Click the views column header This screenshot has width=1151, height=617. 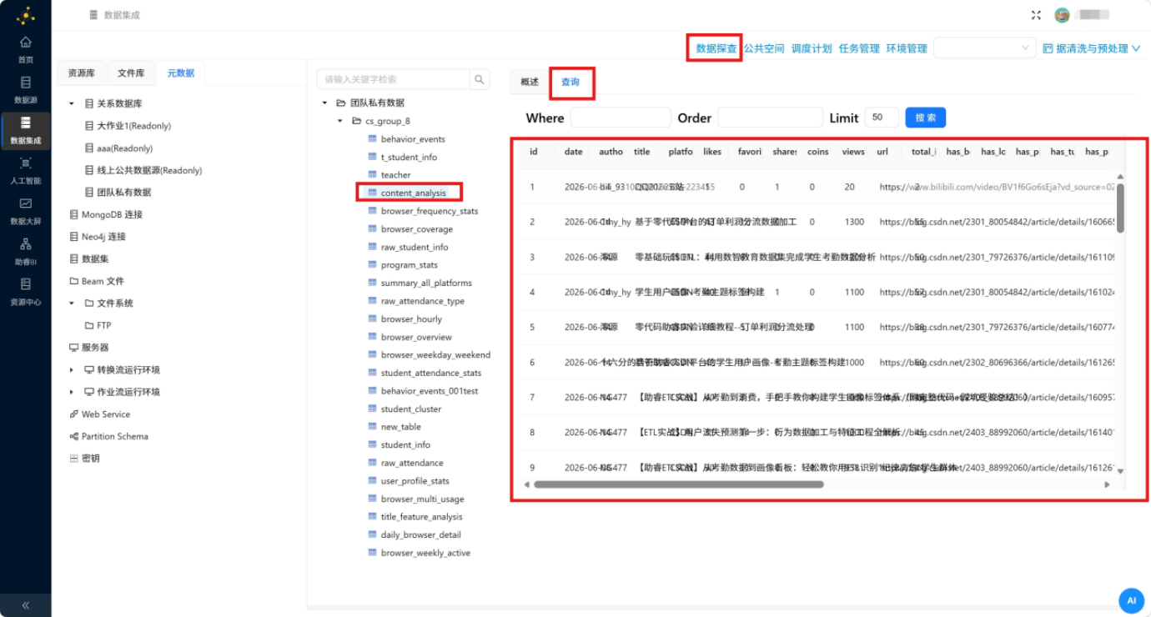tap(853, 152)
